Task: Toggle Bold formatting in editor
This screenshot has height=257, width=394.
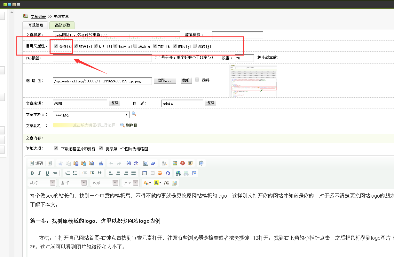Action: pos(32,173)
